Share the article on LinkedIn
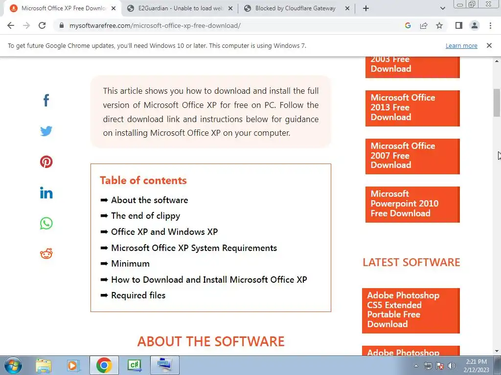The height and width of the screenshot is (375, 501). 46,192
